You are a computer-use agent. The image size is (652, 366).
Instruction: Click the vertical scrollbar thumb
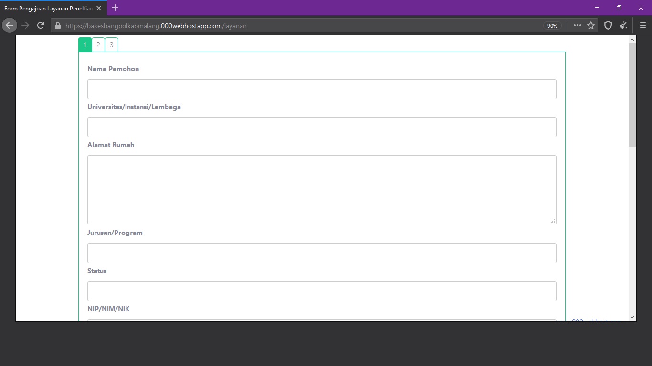632,95
